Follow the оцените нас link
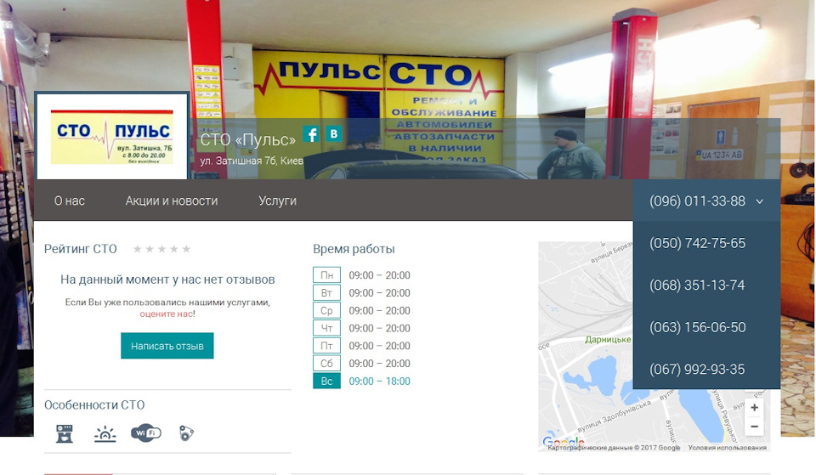The height and width of the screenshot is (475, 816). pos(167,314)
